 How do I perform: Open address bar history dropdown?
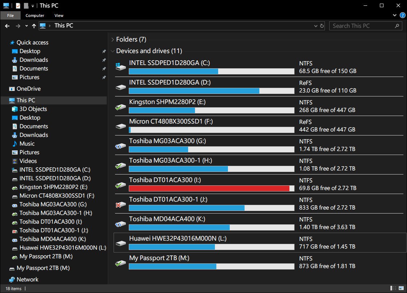coord(315,26)
